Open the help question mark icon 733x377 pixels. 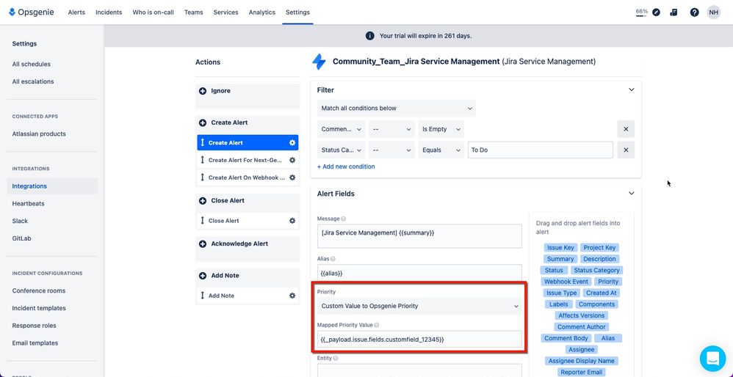(694, 12)
